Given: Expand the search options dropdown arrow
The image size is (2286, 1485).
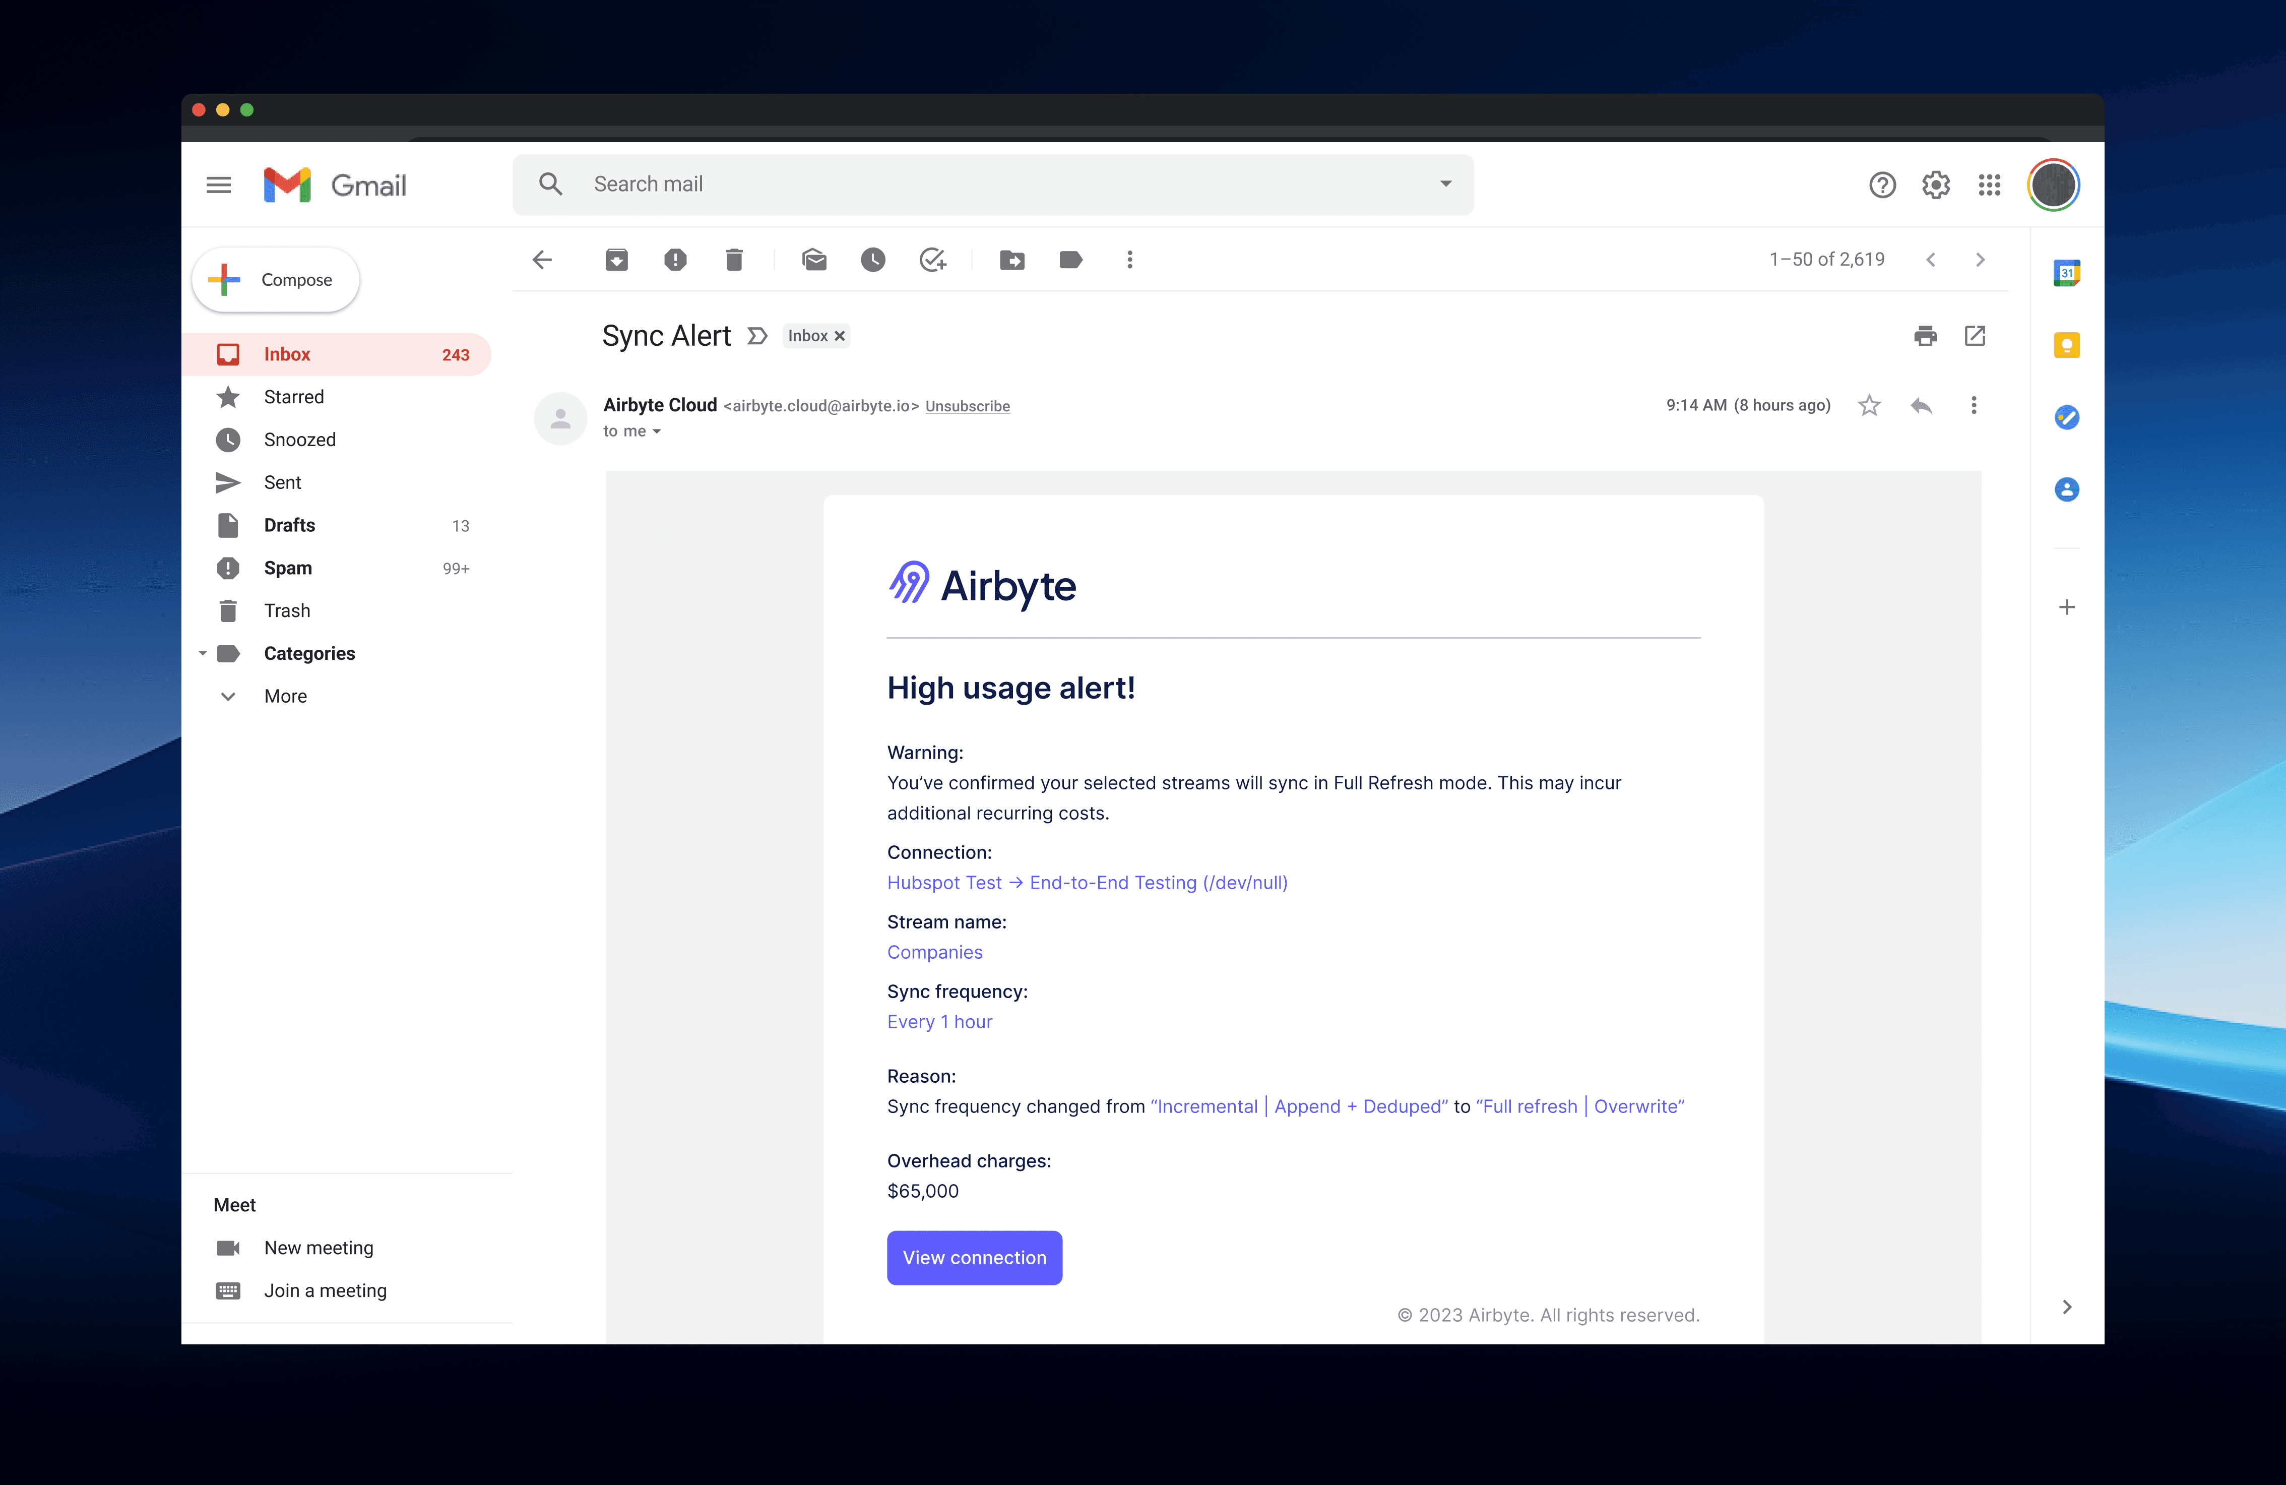Looking at the screenshot, I should (x=1444, y=183).
